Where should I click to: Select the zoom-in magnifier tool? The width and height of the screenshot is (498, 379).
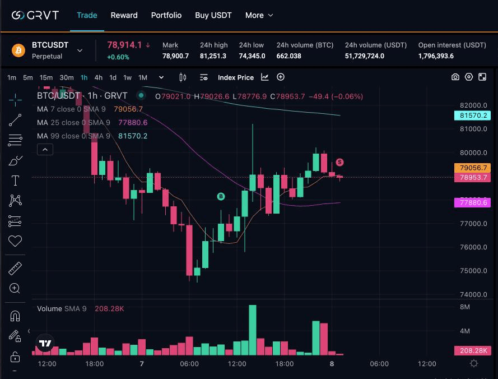click(x=15, y=288)
